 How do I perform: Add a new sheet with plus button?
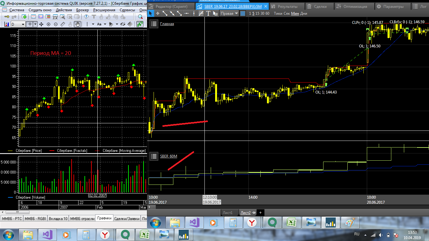(260, 213)
